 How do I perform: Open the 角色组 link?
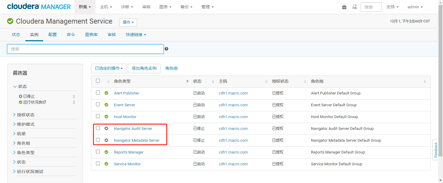click(172, 68)
